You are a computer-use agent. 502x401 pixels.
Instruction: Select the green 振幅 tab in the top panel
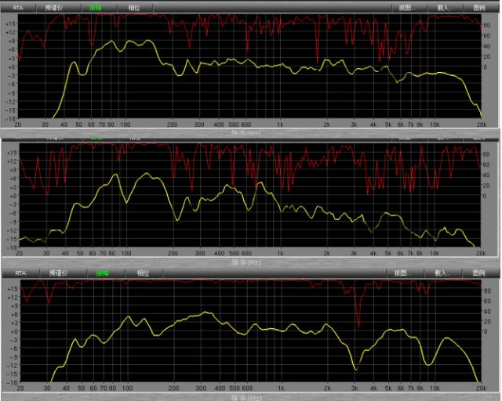(96, 8)
